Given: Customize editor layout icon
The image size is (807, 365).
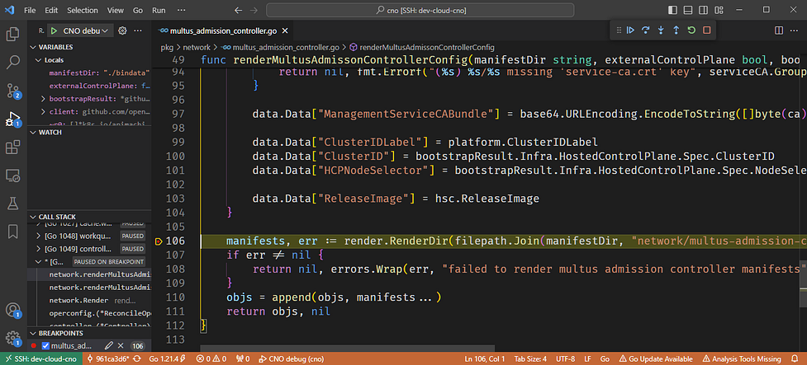Looking at the screenshot, I should tap(718, 10).
